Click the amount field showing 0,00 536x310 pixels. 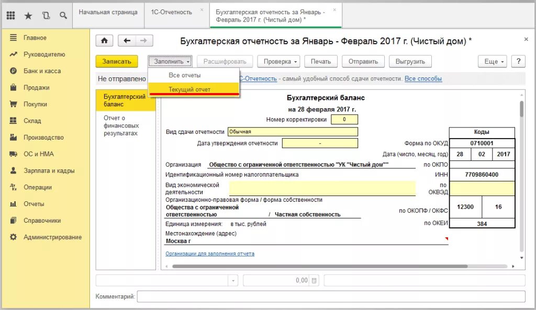click(281, 281)
